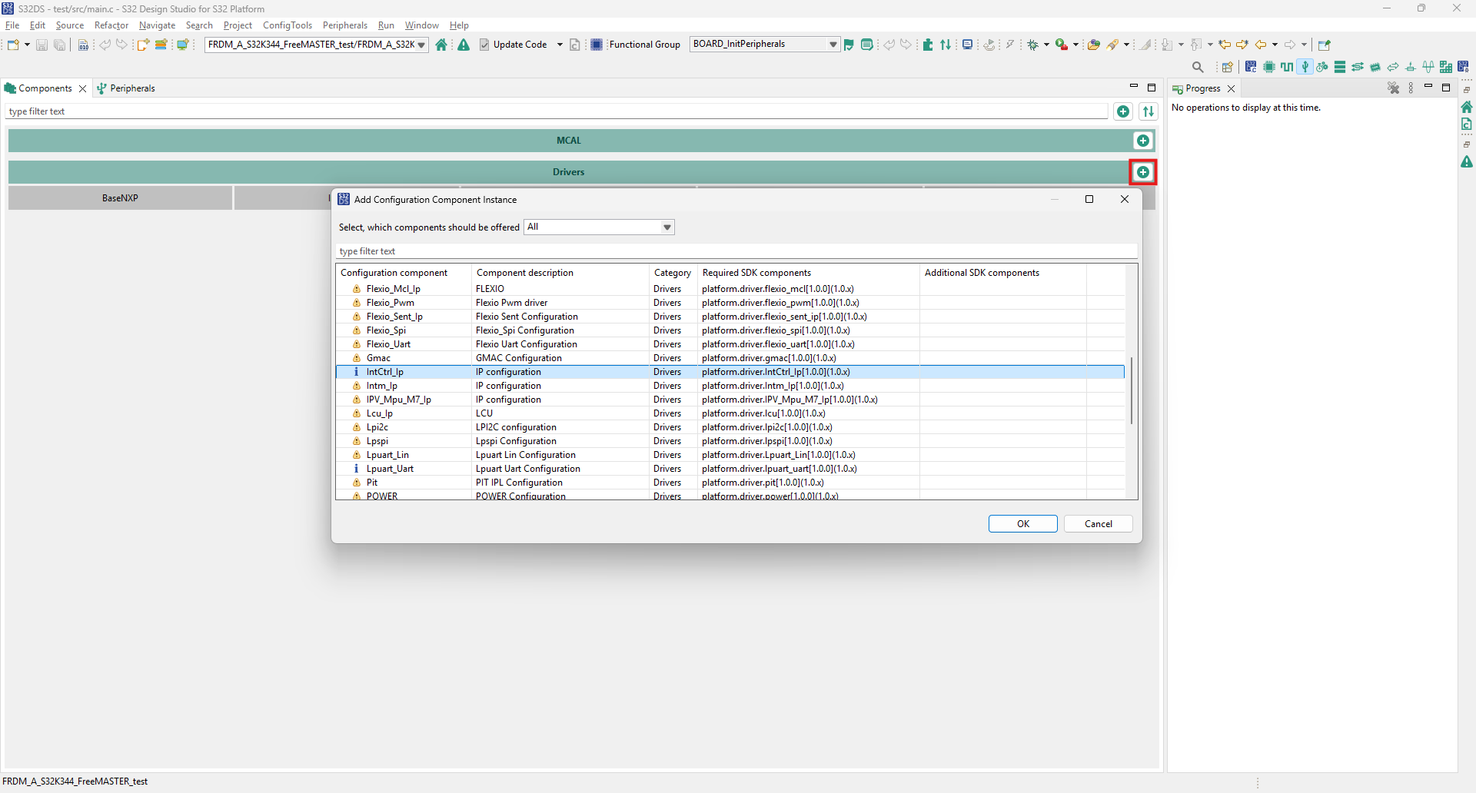This screenshot has height=793, width=1476.
Task: Select the Lpspi component row
Action: pos(730,441)
